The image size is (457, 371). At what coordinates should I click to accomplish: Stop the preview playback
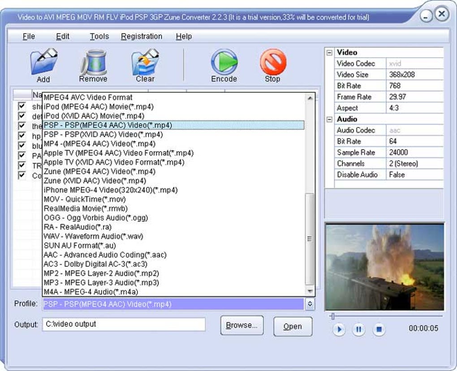(379, 329)
